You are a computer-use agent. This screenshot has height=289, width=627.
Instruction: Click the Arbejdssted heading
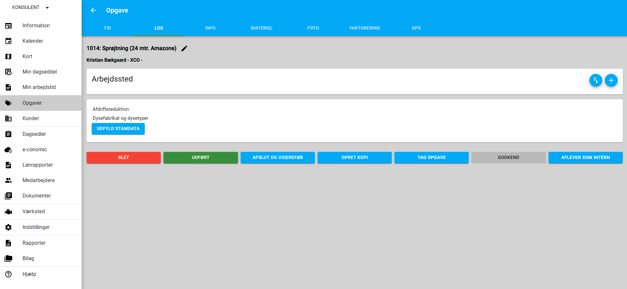112,79
